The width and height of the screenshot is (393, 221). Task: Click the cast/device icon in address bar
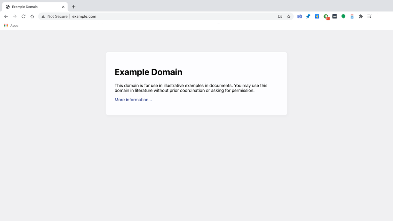[280, 16]
